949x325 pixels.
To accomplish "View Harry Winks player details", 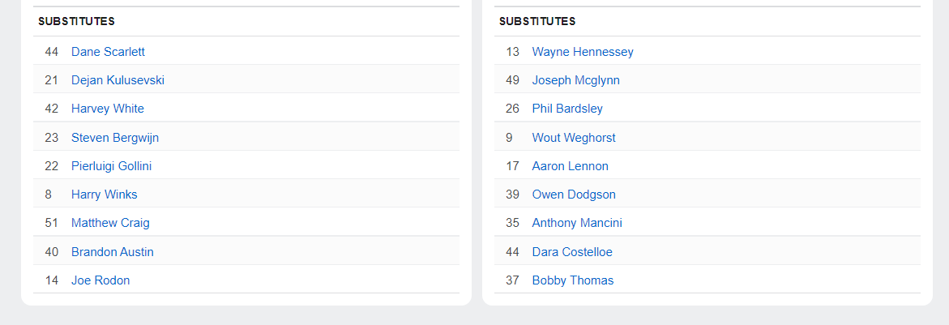I will [x=104, y=195].
